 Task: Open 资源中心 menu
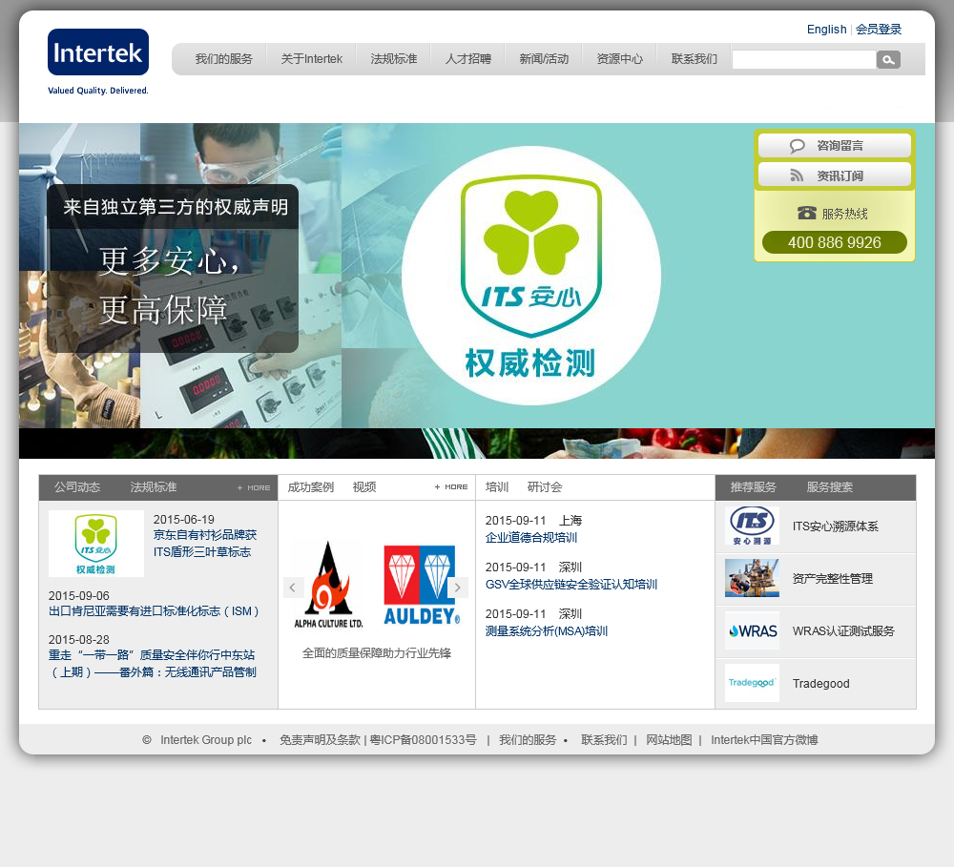619,59
